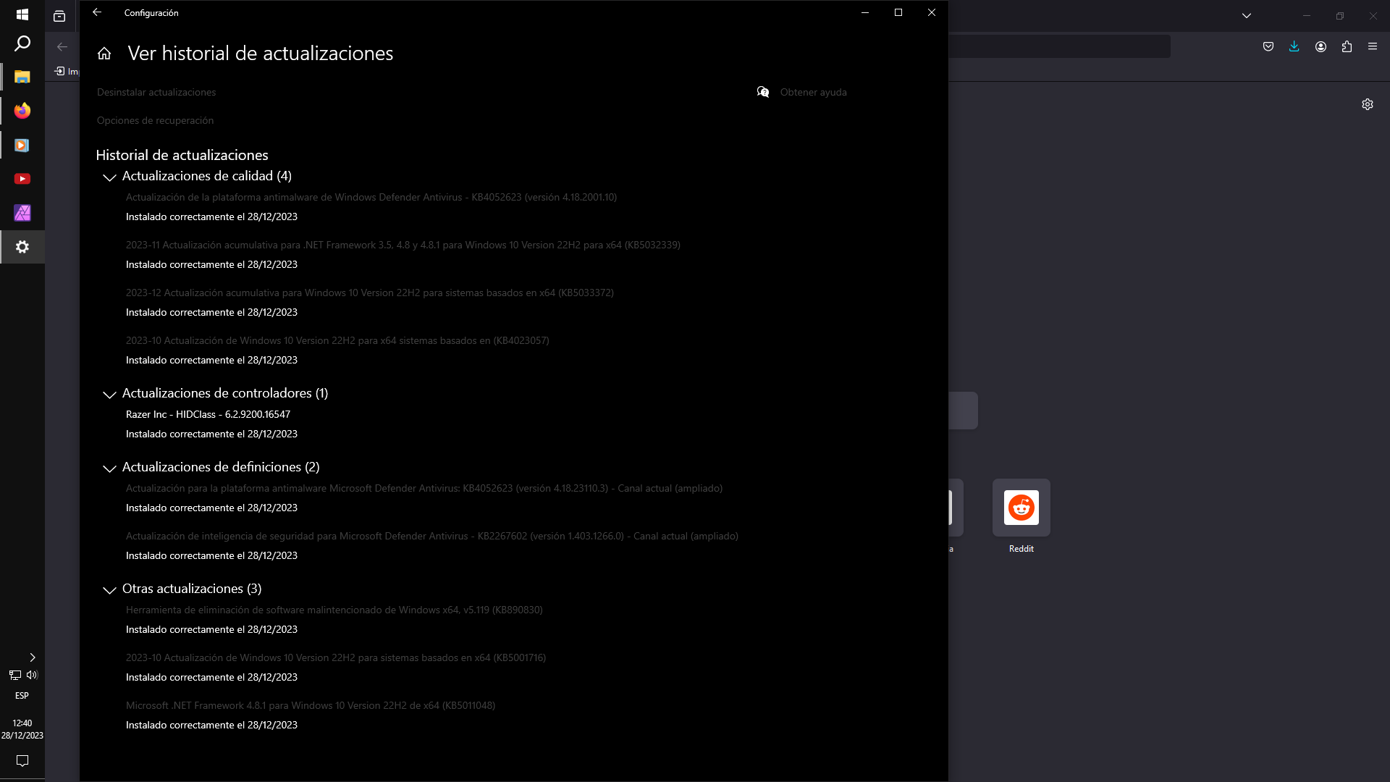Open the KB5011048 .NET Framework 4.8.1 link
The width and height of the screenshot is (1390, 782).
click(x=311, y=705)
